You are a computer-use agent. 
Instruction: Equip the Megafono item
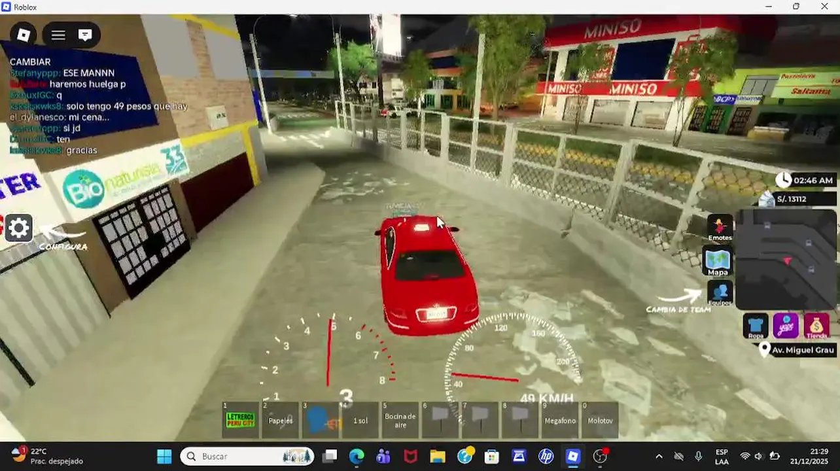[x=560, y=420]
